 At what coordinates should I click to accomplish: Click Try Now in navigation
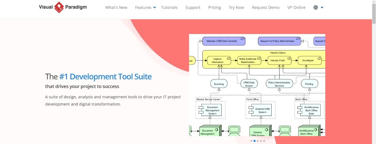pos(236,8)
